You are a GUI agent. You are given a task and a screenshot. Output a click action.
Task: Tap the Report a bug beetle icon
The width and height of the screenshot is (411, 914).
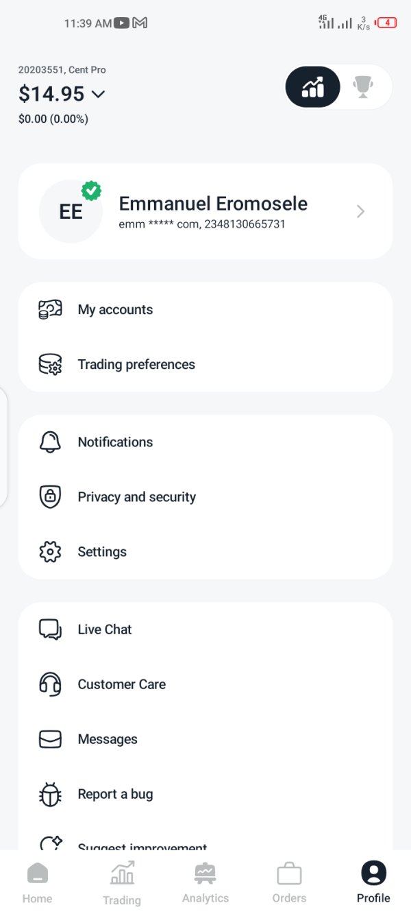(x=50, y=794)
